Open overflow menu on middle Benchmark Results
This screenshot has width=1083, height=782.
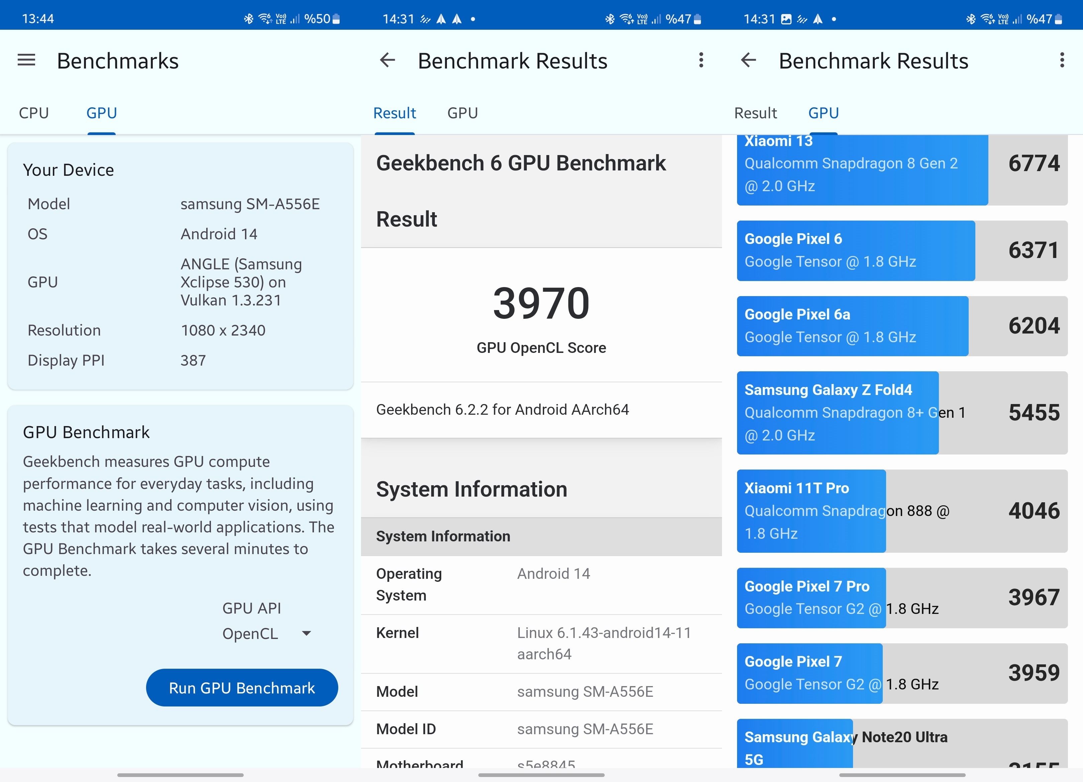[701, 60]
